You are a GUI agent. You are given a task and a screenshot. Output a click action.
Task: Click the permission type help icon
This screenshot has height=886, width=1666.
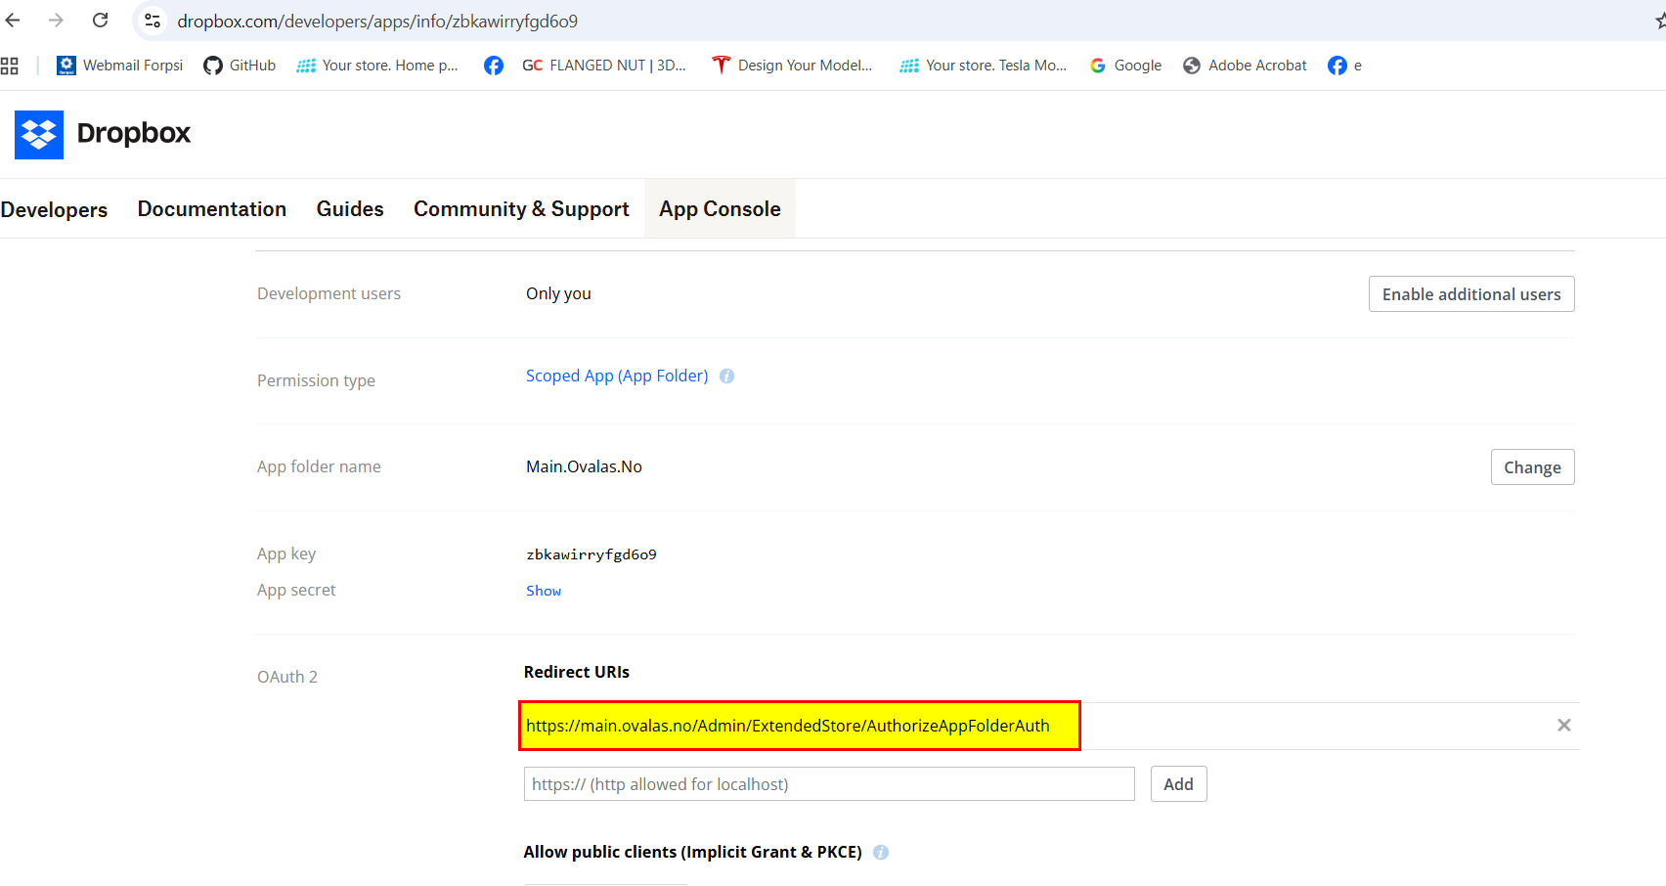(726, 377)
